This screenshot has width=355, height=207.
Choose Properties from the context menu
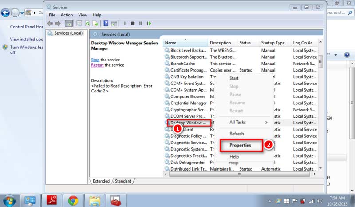(x=240, y=145)
